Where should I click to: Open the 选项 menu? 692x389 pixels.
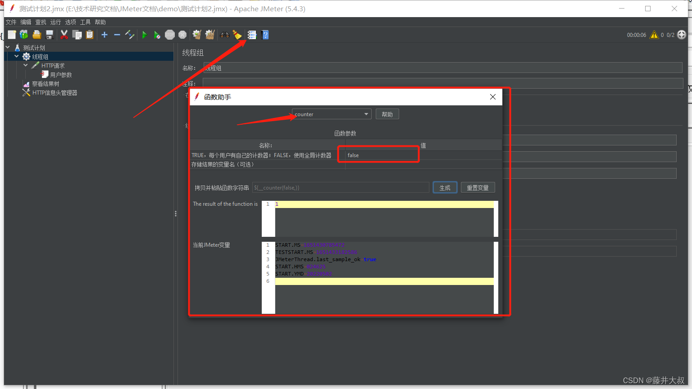point(70,22)
